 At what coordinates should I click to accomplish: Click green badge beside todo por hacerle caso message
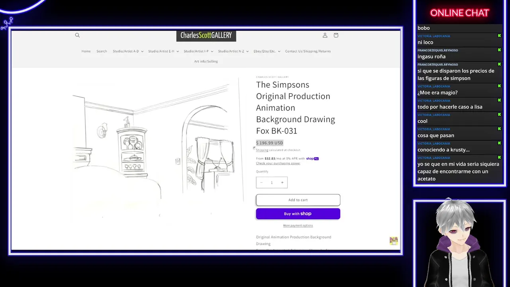[499, 100]
